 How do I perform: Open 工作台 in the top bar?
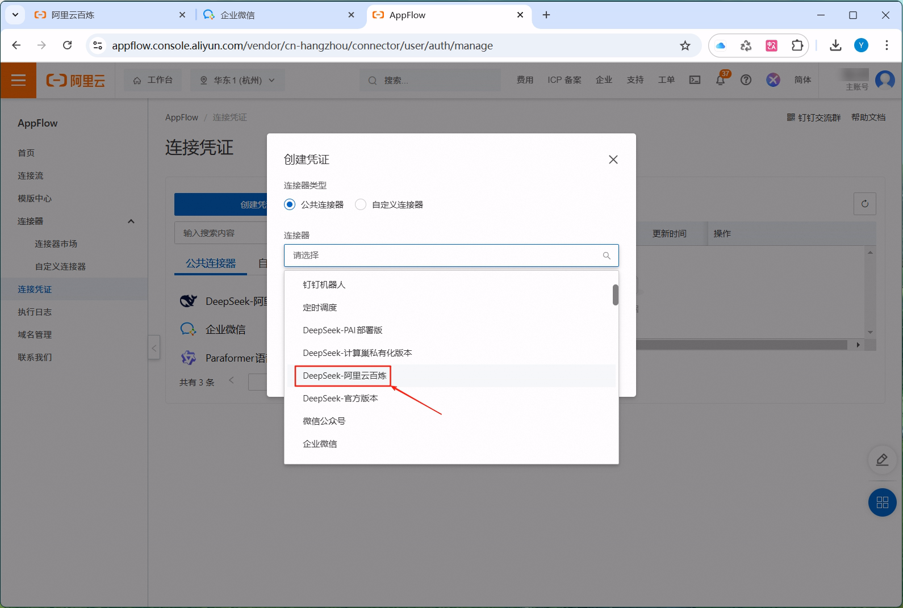pos(153,80)
